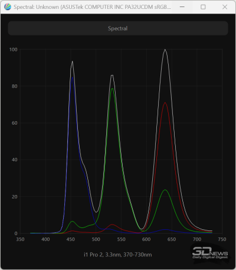Viewport: 236px width, 270px height.
Task: Click the 750 label on horizontal axis
Action: pos(222,239)
